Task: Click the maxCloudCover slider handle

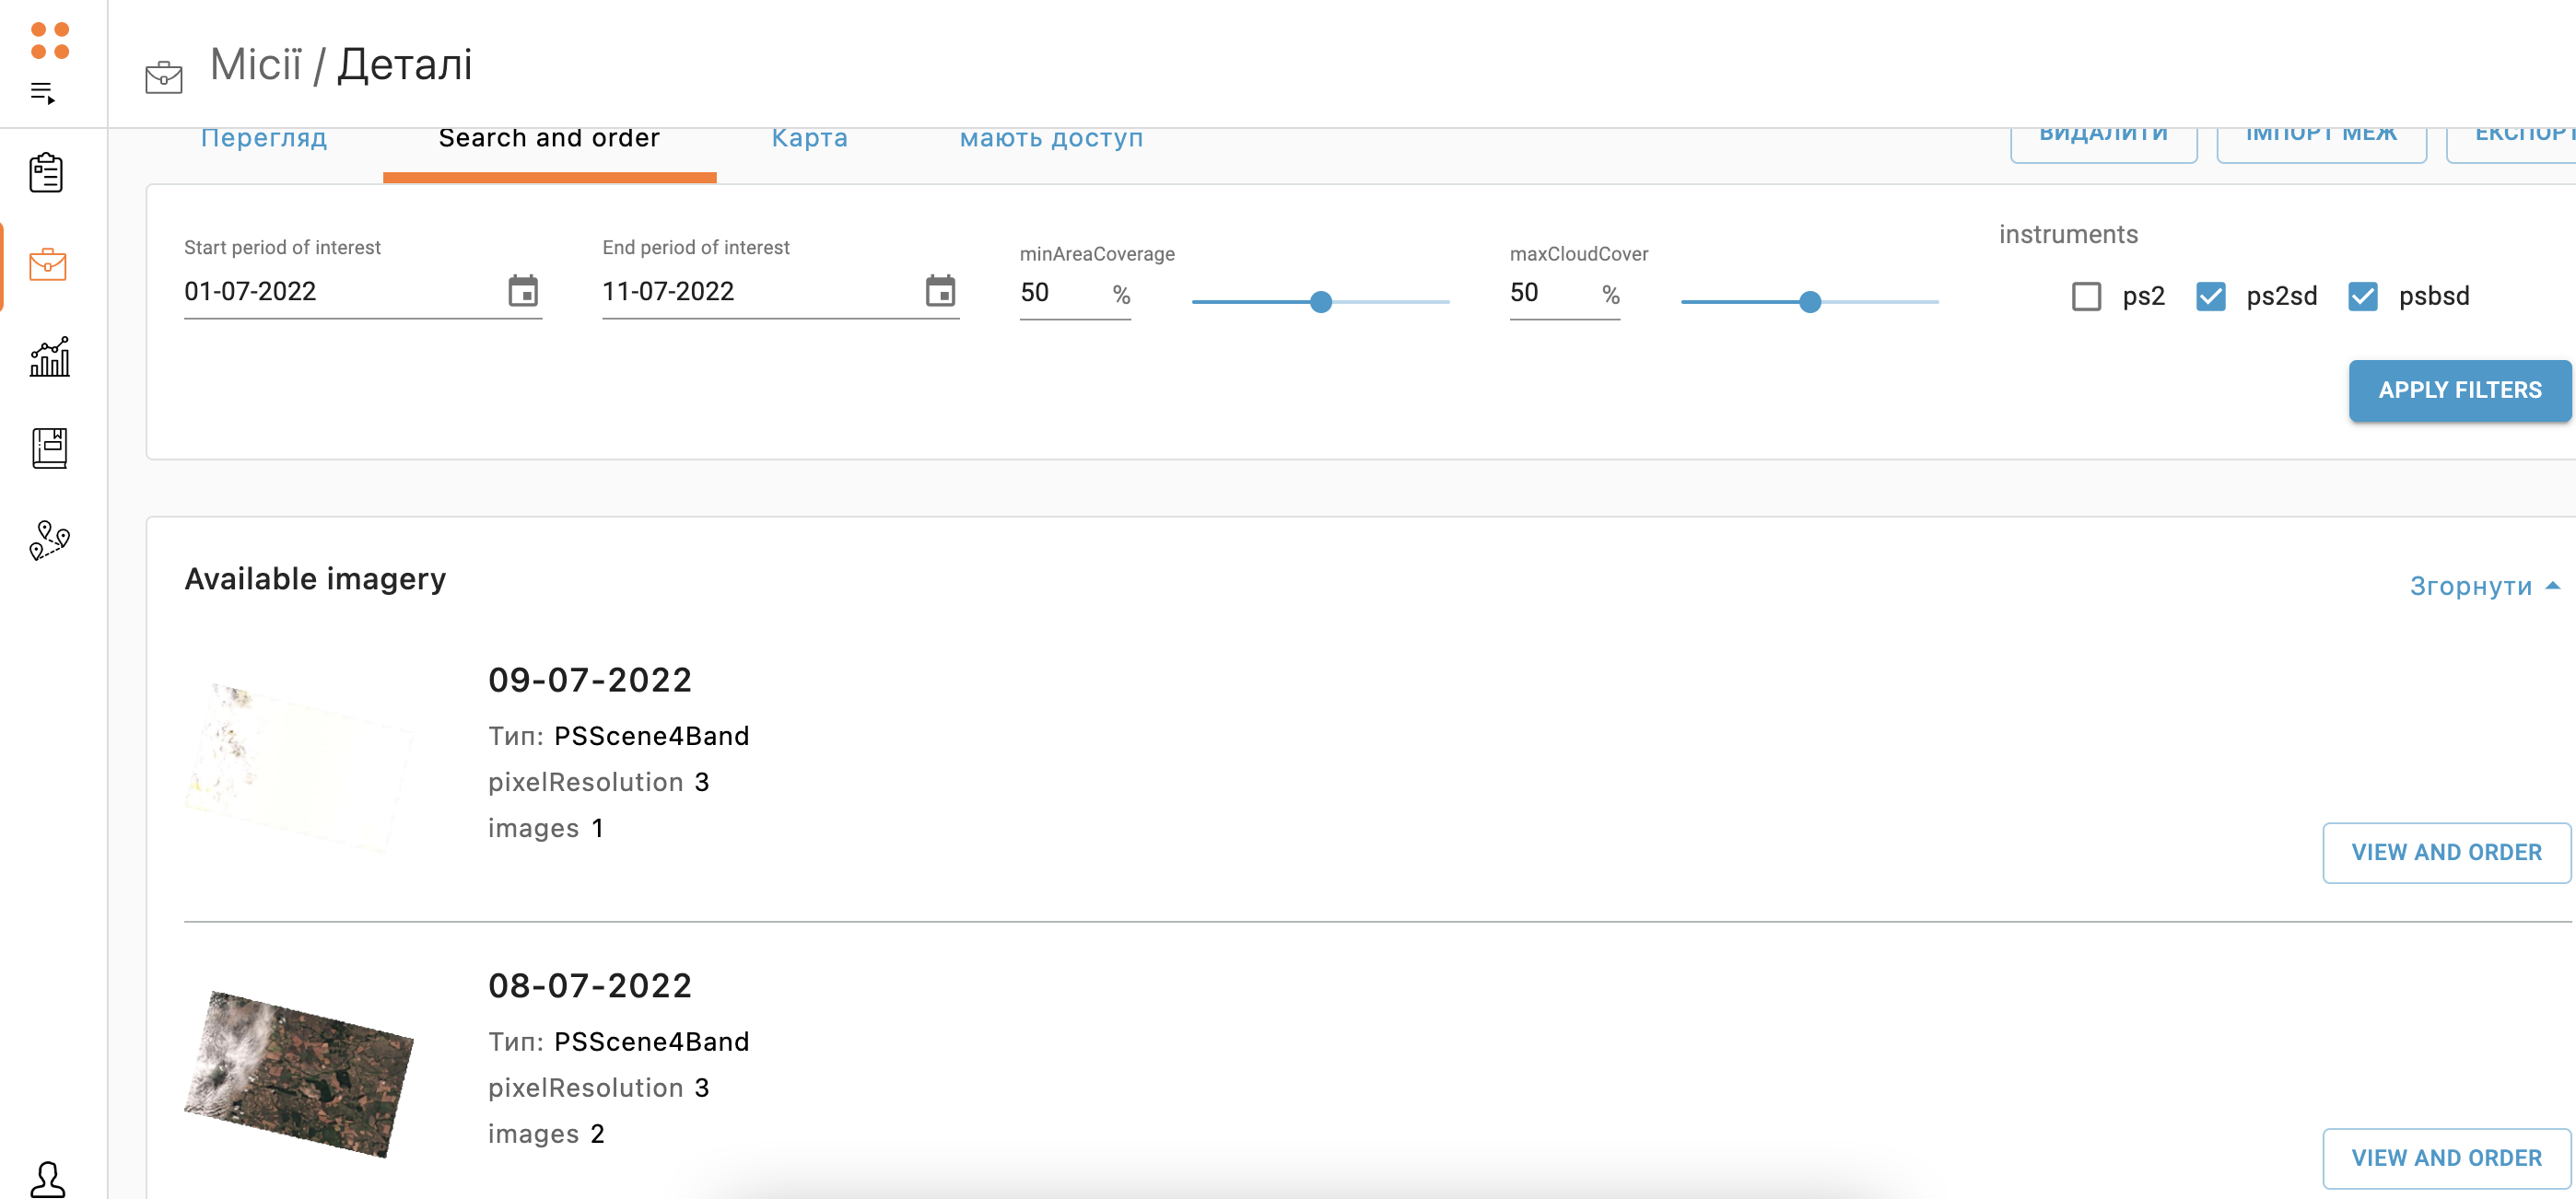Action: pos(1809,302)
